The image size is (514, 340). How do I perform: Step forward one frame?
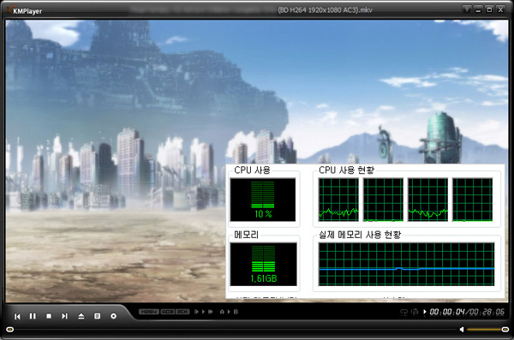click(x=196, y=312)
